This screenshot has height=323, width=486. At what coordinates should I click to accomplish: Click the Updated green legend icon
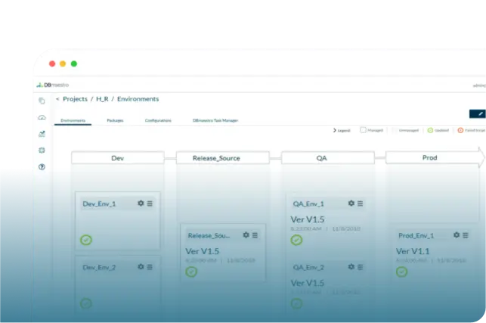pyautogui.click(x=430, y=130)
